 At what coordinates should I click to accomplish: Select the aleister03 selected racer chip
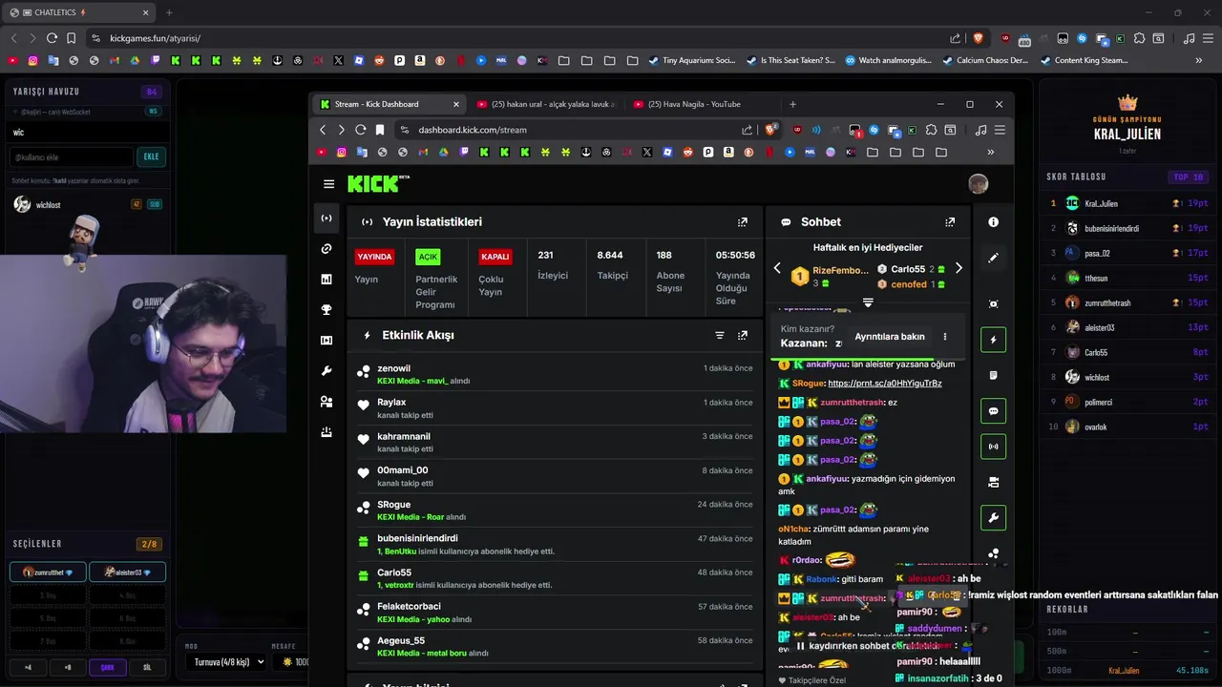(x=127, y=572)
